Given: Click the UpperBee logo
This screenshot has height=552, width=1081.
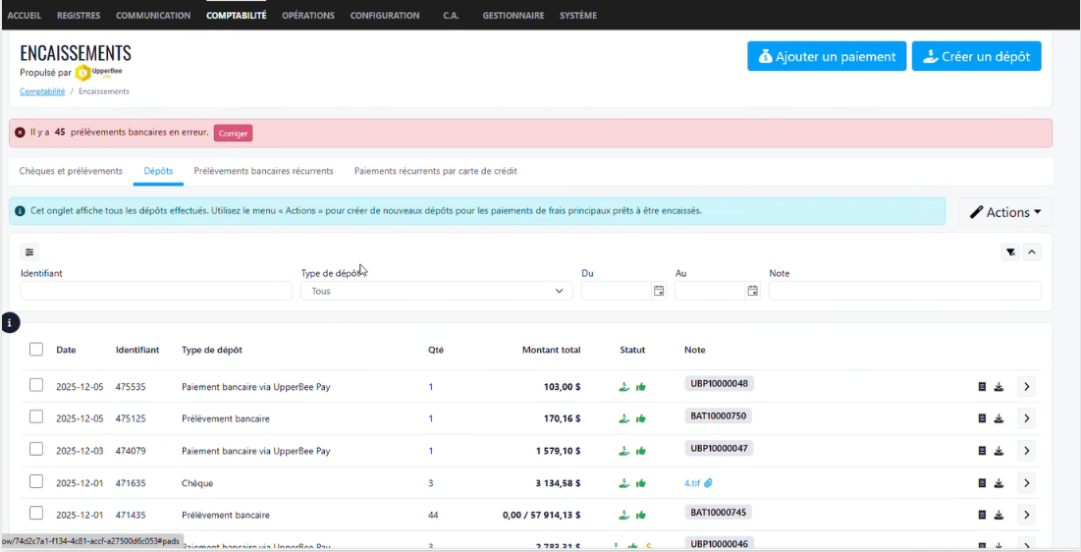Looking at the screenshot, I should pyautogui.click(x=98, y=72).
